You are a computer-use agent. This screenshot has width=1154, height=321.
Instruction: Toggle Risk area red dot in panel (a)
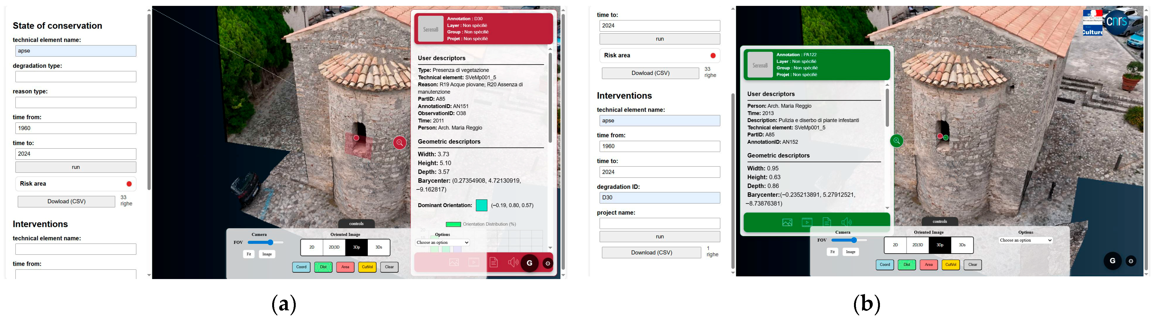pyautogui.click(x=129, y=184)
